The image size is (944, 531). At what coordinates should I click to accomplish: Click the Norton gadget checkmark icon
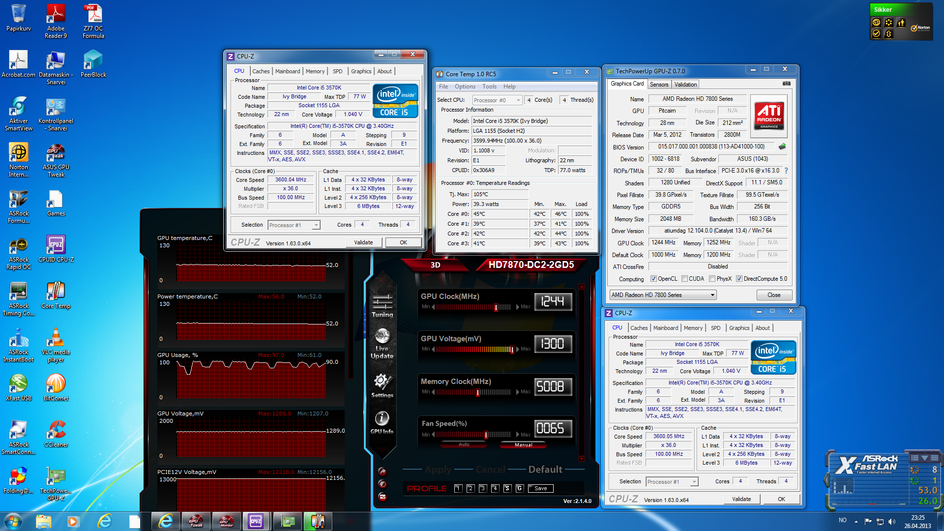click(876, 33)
